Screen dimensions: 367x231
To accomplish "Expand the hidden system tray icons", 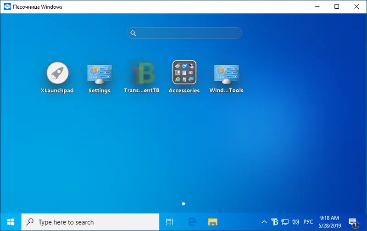I will tap(264, 222).
